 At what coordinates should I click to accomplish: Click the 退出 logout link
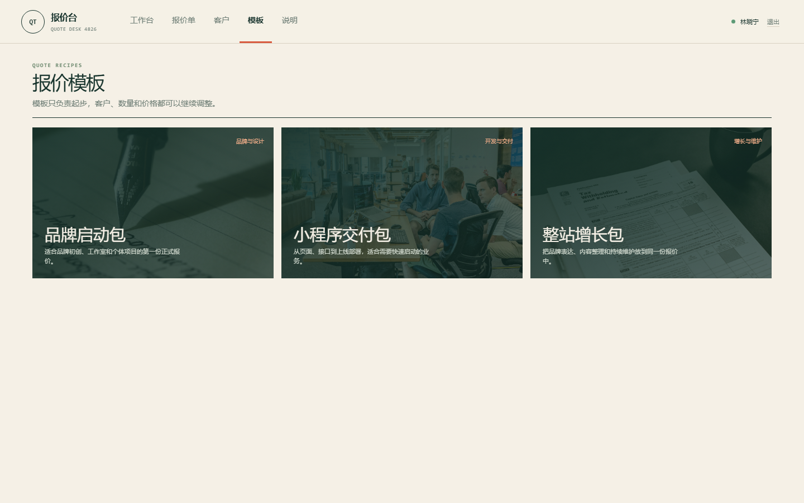[x=773, y=22]
